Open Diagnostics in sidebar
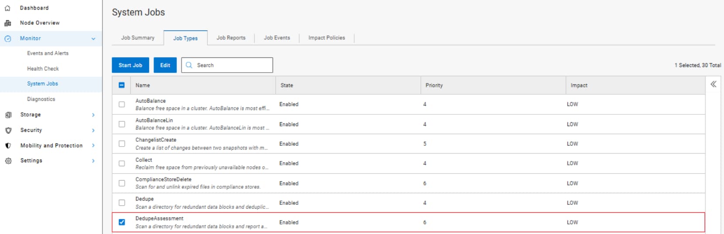This screenshot has height=234, width=724. point(41,99)
